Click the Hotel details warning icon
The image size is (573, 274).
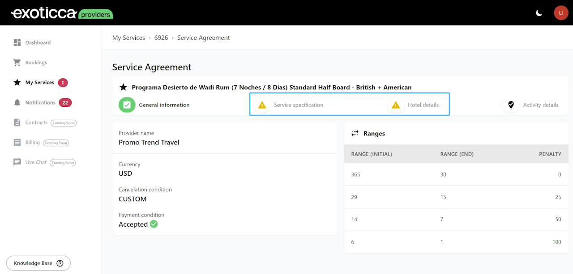coord(396,105)
